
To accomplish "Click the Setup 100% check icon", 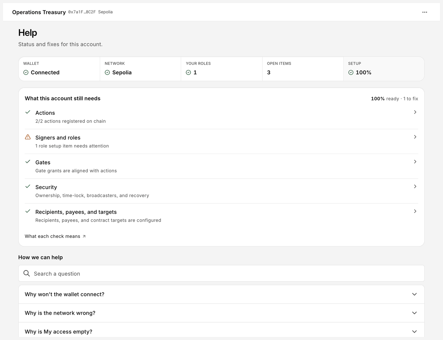I will pos(351,72).
